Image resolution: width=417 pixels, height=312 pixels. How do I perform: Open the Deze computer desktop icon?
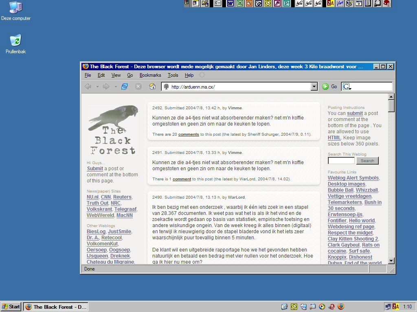16,11
